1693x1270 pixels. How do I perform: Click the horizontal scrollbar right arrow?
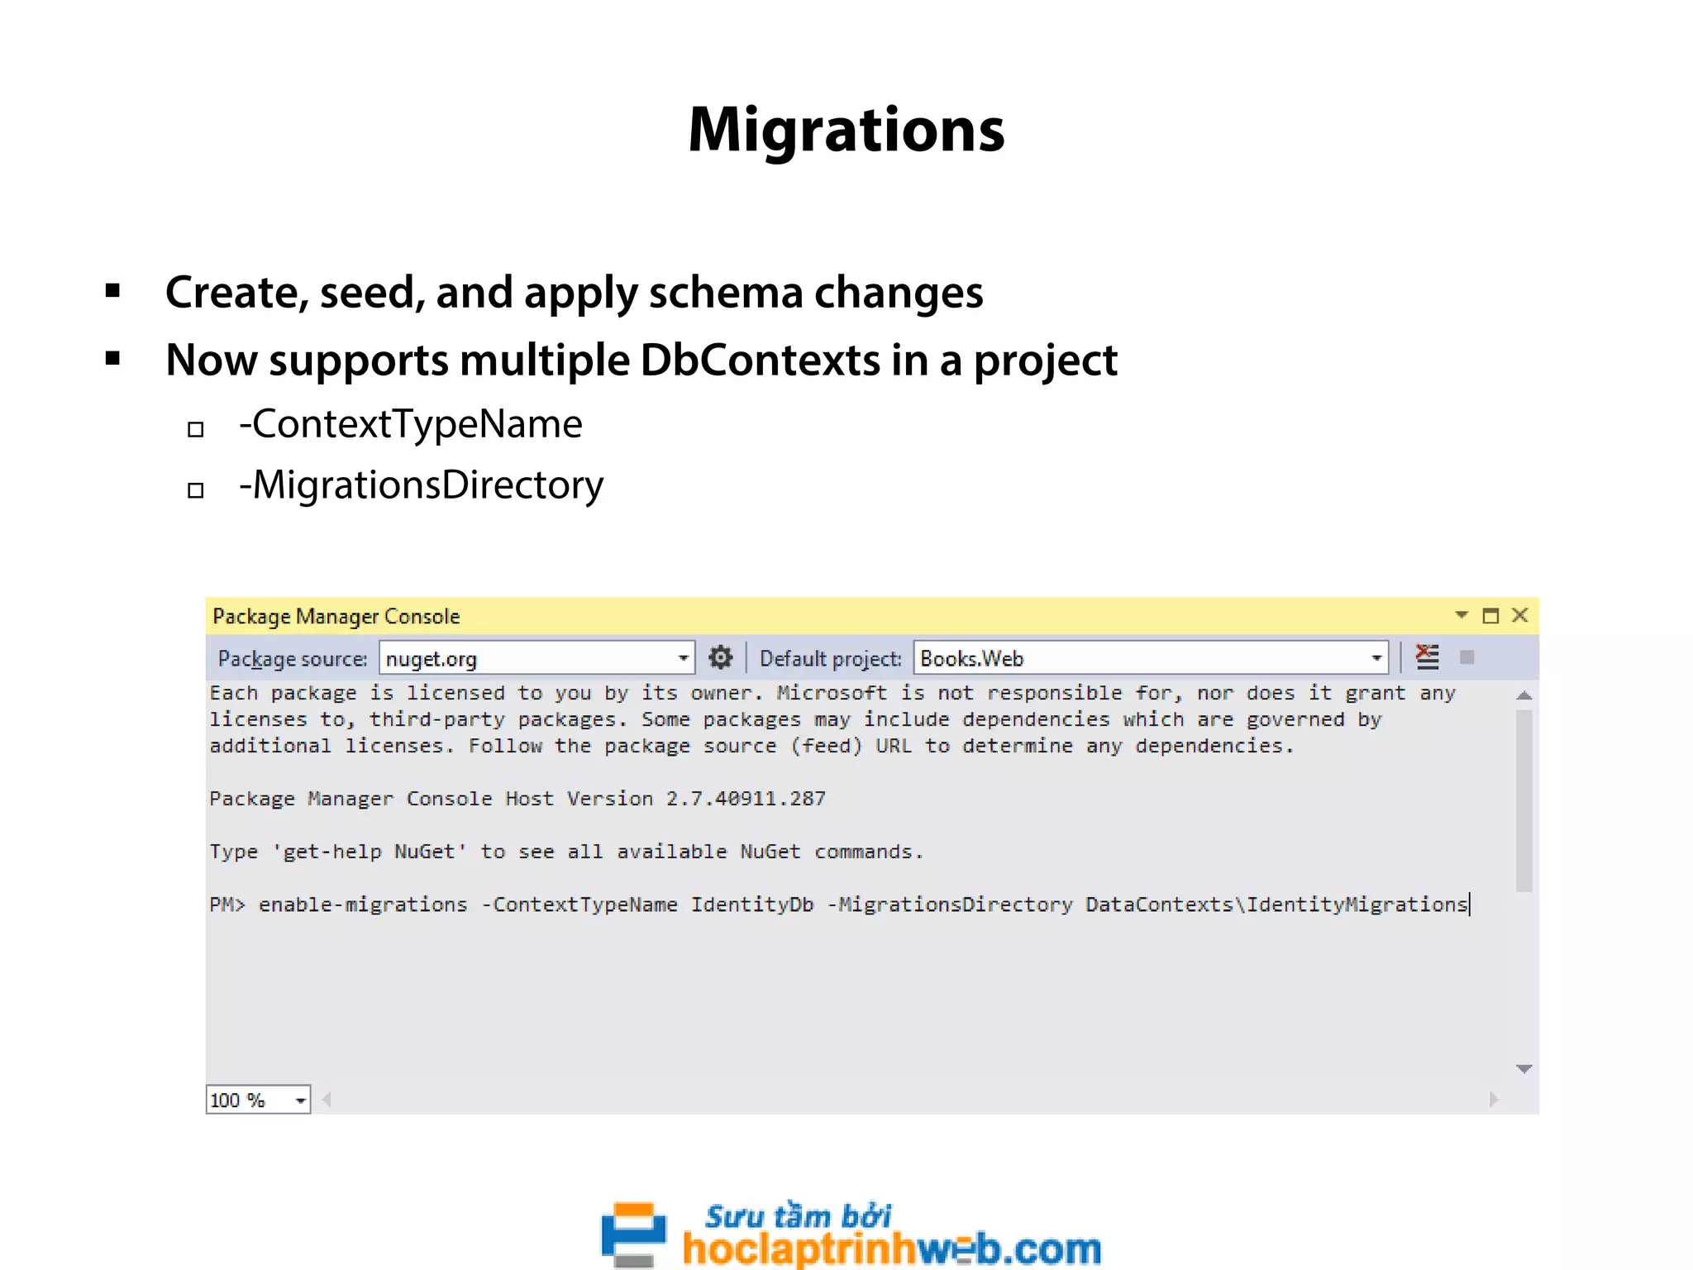[x=1493, y=1100]
